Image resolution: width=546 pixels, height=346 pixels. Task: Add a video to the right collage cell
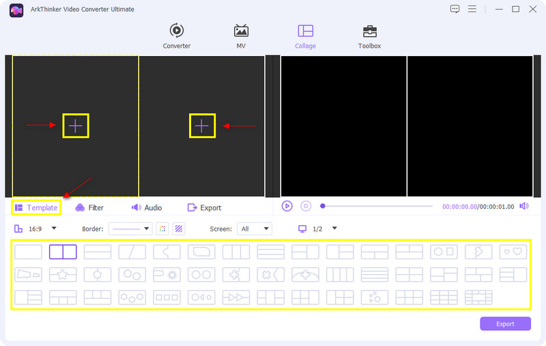[202, 126]
